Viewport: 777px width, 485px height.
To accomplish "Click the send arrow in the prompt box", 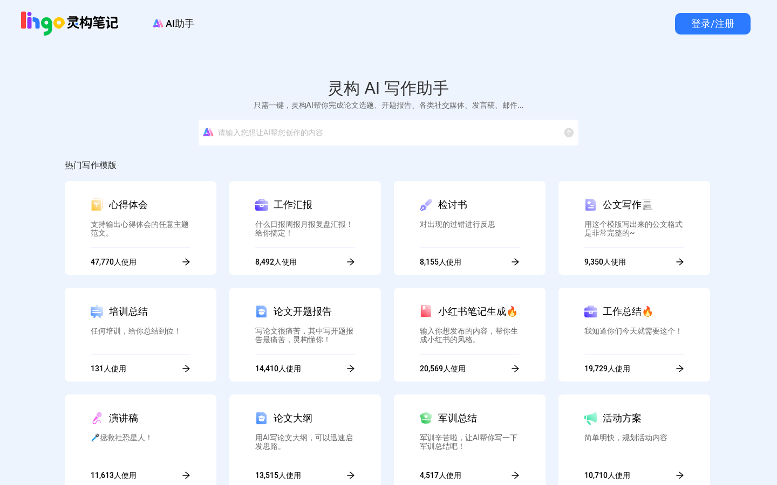I will 569,133.
